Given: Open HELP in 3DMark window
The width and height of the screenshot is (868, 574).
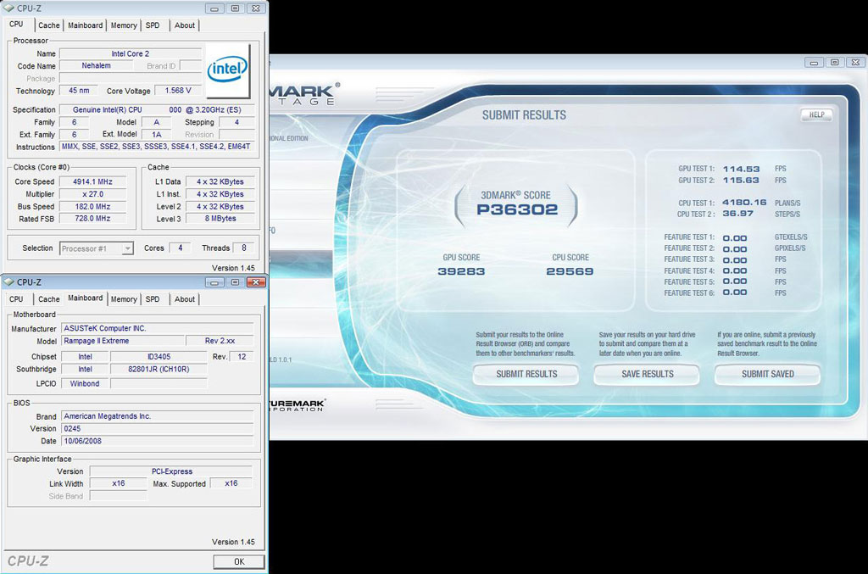Looking at the screenshot, I should point(816,114).
